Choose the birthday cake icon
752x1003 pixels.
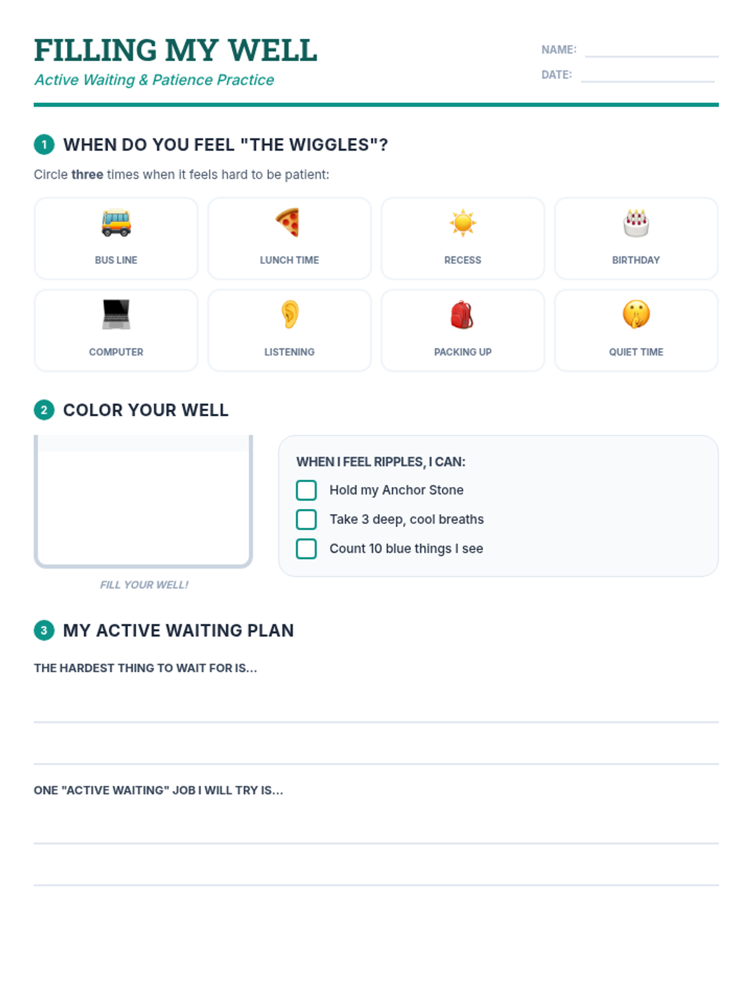636,223
